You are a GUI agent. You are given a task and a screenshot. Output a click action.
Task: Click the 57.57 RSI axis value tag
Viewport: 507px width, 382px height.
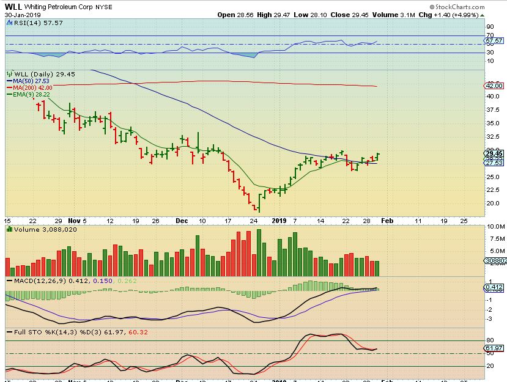coord(494,41)
